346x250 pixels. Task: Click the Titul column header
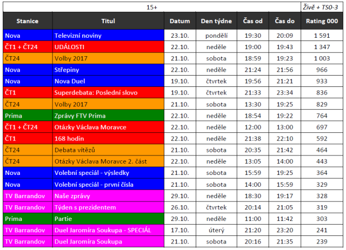tap(108, 21)
